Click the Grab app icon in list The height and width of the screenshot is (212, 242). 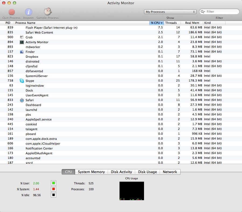(22, 37)
